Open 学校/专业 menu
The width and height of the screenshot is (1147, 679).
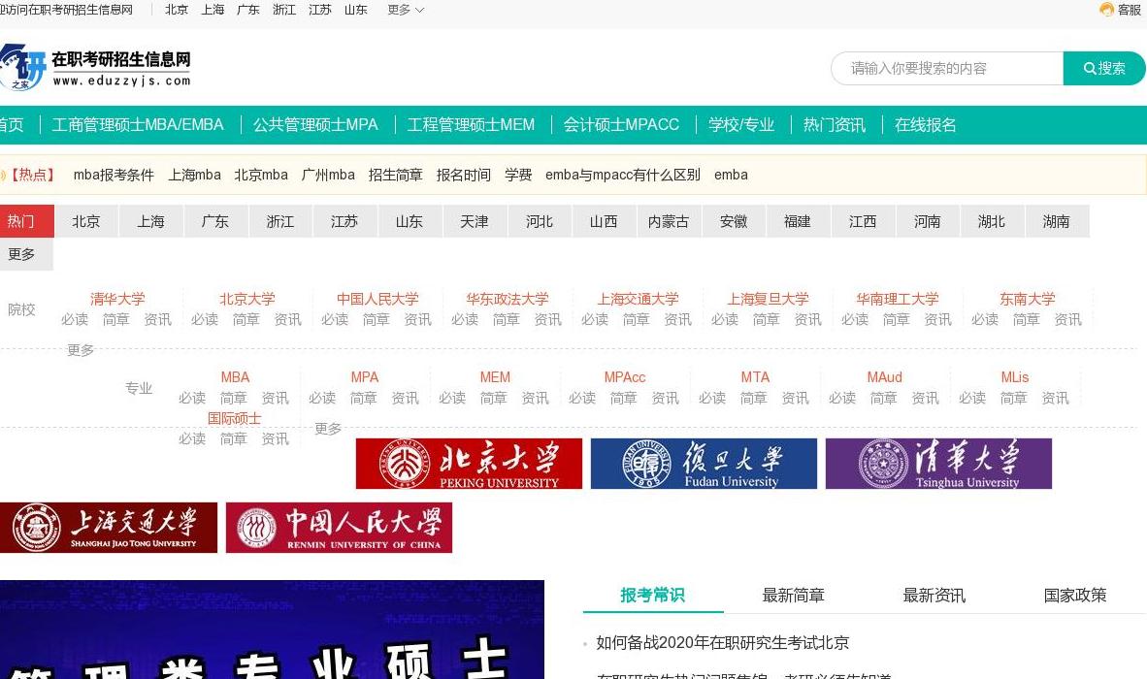pyautogui.click(x=741, y=125)
